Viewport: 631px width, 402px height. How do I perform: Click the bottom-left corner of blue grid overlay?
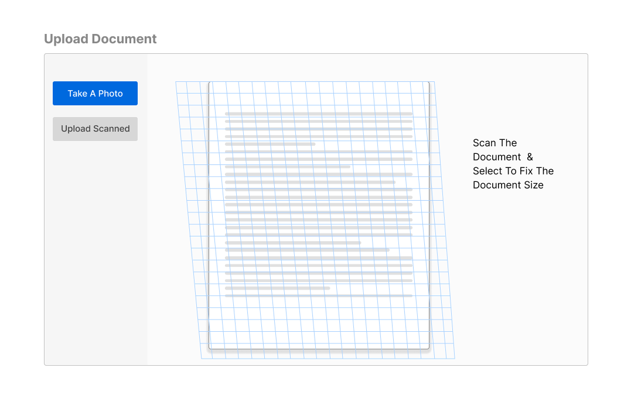point(202,358)
